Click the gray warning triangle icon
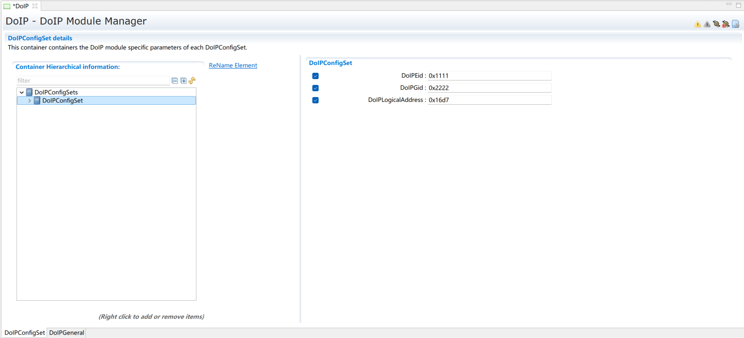Screen dimensions: 744x338 [x=707, y=24]
